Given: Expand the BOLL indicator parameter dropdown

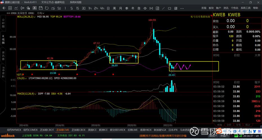Looking at the screenshot, I should 35,17.
